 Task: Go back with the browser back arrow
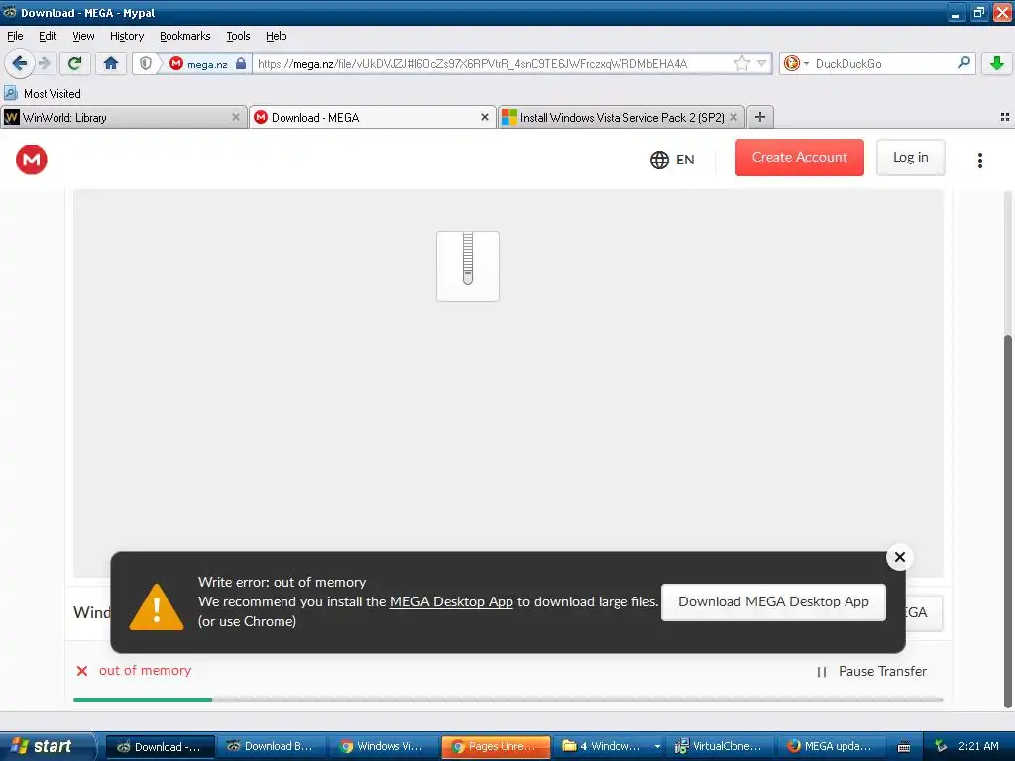tap(19, 63)
